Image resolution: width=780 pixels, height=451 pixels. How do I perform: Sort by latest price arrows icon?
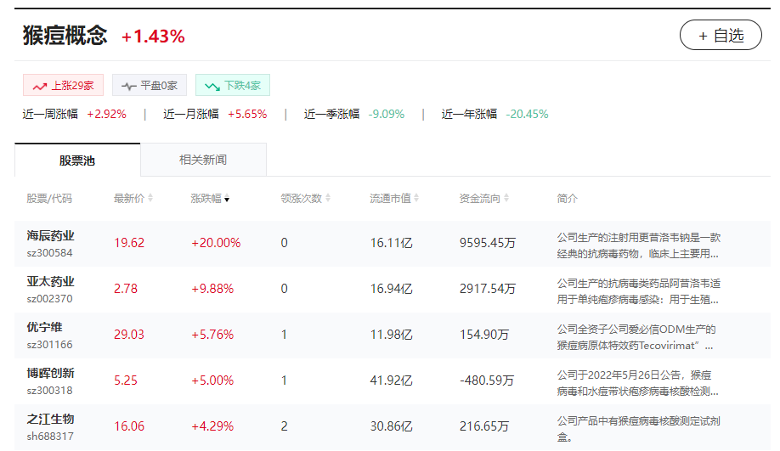150,199
